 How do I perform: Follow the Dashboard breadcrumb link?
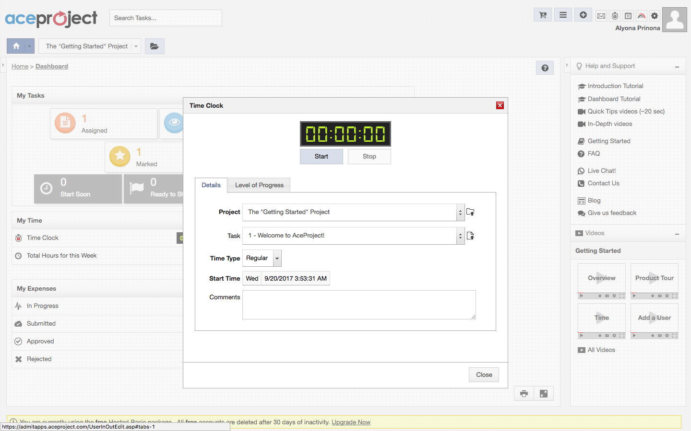coord(52,67)
